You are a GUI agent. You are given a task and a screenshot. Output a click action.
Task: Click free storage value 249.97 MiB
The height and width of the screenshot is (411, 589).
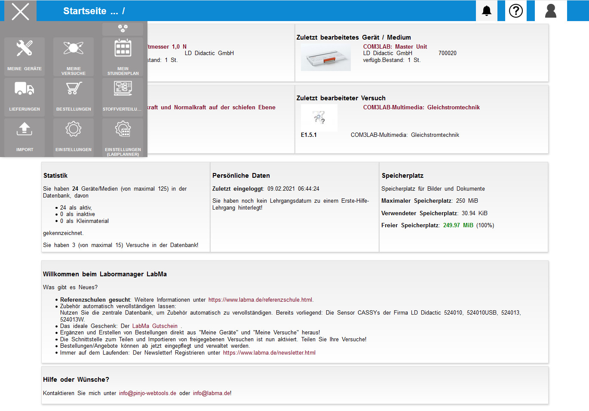point(458,226)
